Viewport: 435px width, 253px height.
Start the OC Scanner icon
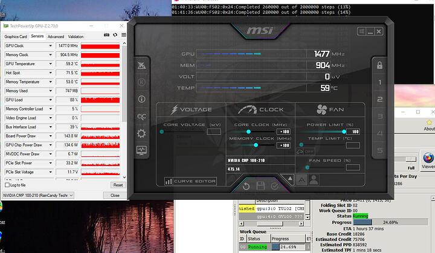click(141, 117)
